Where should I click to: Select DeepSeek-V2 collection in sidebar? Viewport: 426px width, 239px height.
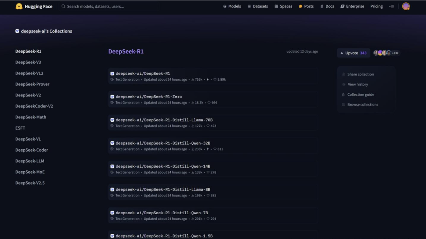(x=28, y=95)
